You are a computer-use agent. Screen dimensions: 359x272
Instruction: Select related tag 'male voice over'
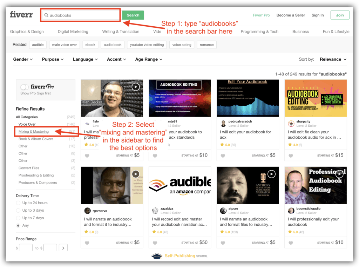point(65,45)
